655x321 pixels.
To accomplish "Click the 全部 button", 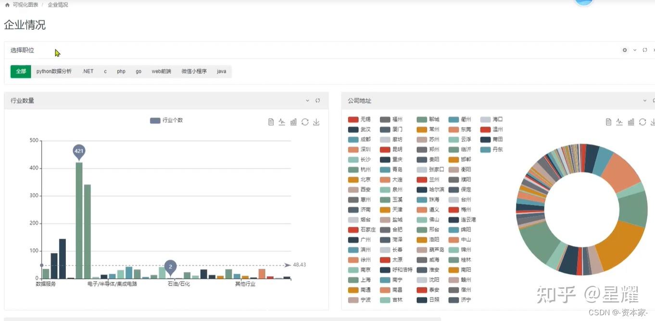I will (21, 71).
